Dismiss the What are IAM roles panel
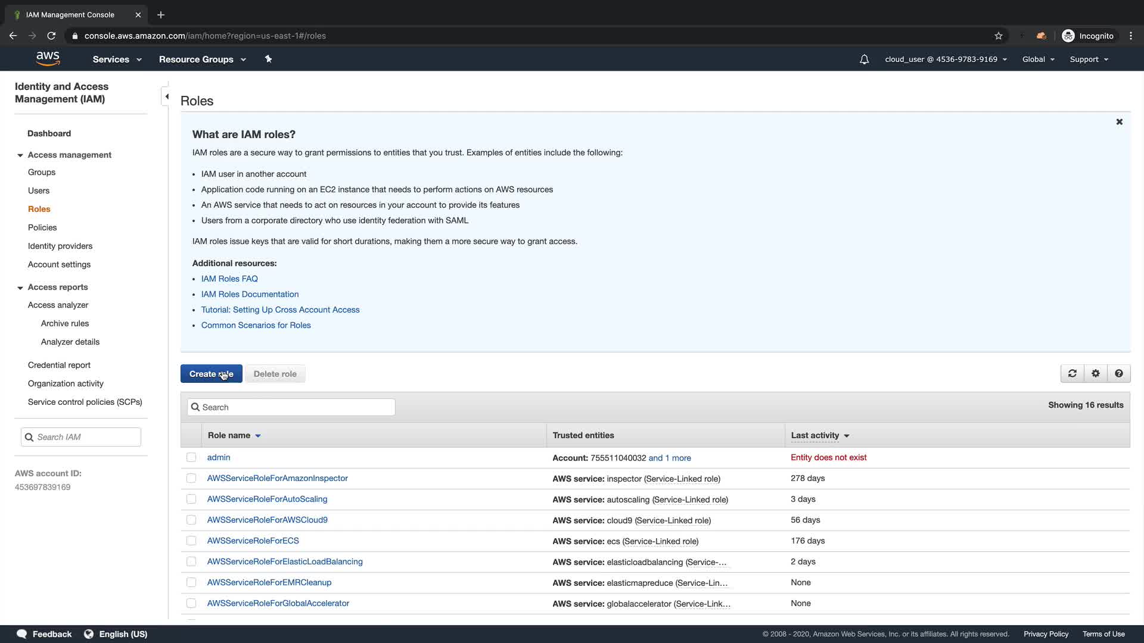This screenshot has height=643, width=1144. 1119,122
